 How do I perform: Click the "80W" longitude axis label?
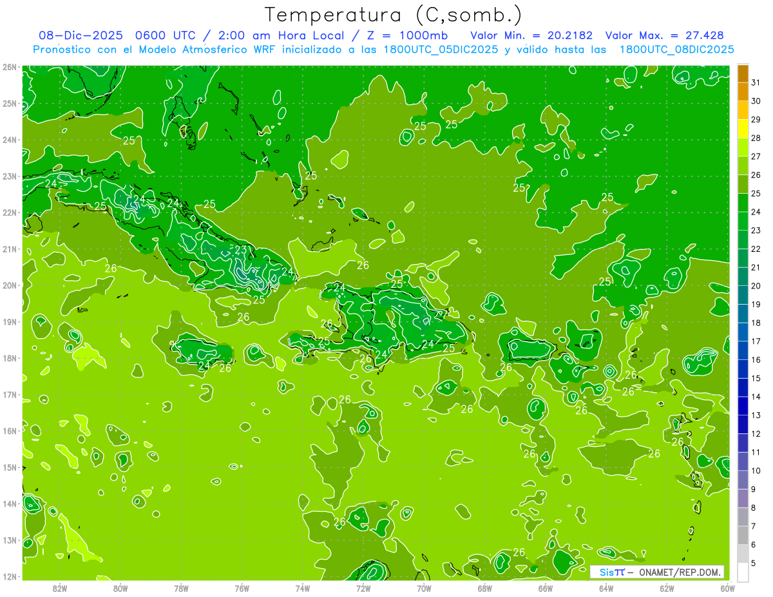pos(120,587)
